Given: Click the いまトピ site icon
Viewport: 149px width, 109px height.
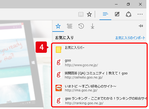Looking at the screenshot, I should click(x=59, y=88).
